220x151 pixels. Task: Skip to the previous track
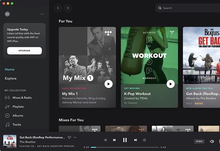(114, 140)
